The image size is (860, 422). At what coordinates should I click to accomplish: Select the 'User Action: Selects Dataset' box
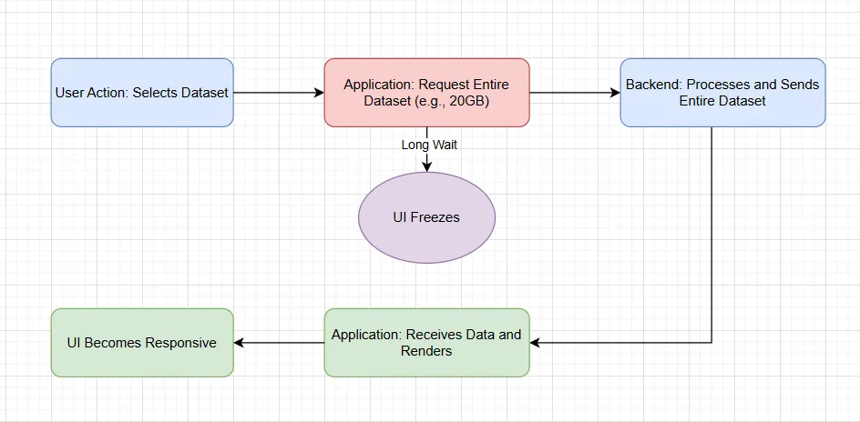pyautogui.click(x=142, y=93)
